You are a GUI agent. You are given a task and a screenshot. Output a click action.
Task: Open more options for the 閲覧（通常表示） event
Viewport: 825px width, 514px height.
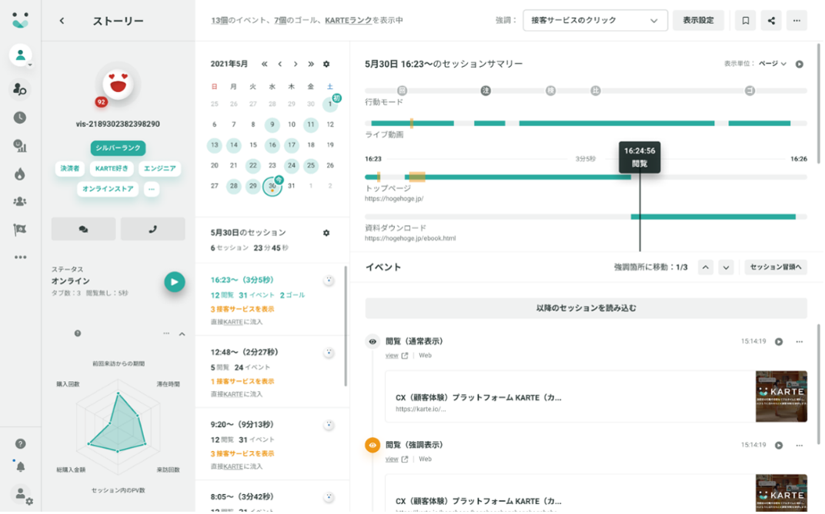[x=799, y=342]
